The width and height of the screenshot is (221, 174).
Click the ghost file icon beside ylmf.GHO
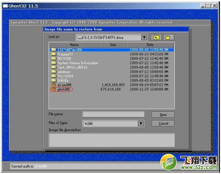click(54, 89)
